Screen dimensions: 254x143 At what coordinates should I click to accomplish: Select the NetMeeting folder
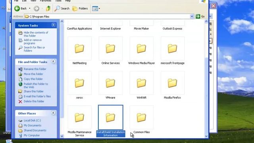(79, 51)
